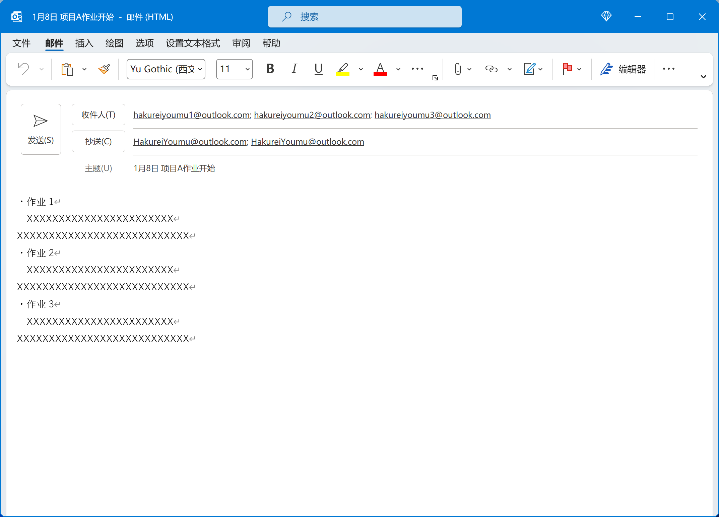Click the subject field with 1月8日 text
The width and height of the screenshot is (719, 517).
pos(174,168)
